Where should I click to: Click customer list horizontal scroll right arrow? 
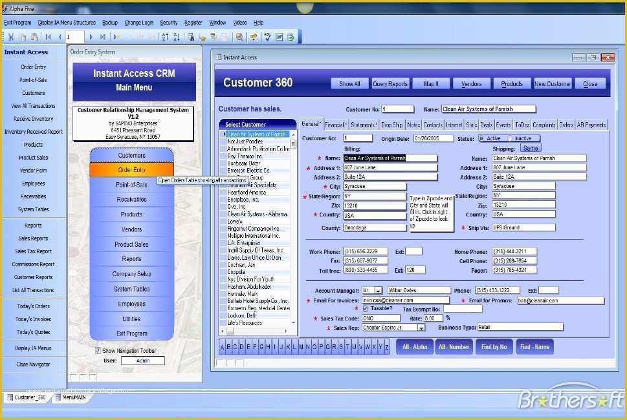click(285, 331)
